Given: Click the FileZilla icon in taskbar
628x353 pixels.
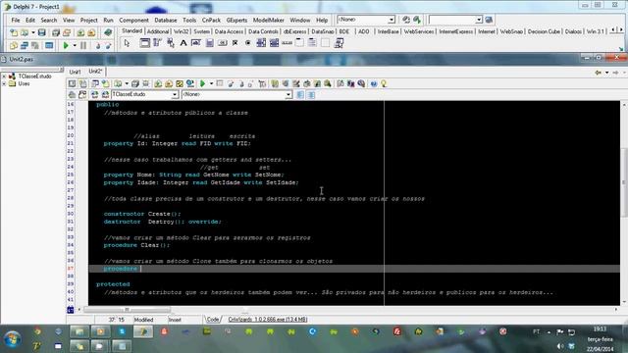Looking at the screenshot, I should click(396, 331).
